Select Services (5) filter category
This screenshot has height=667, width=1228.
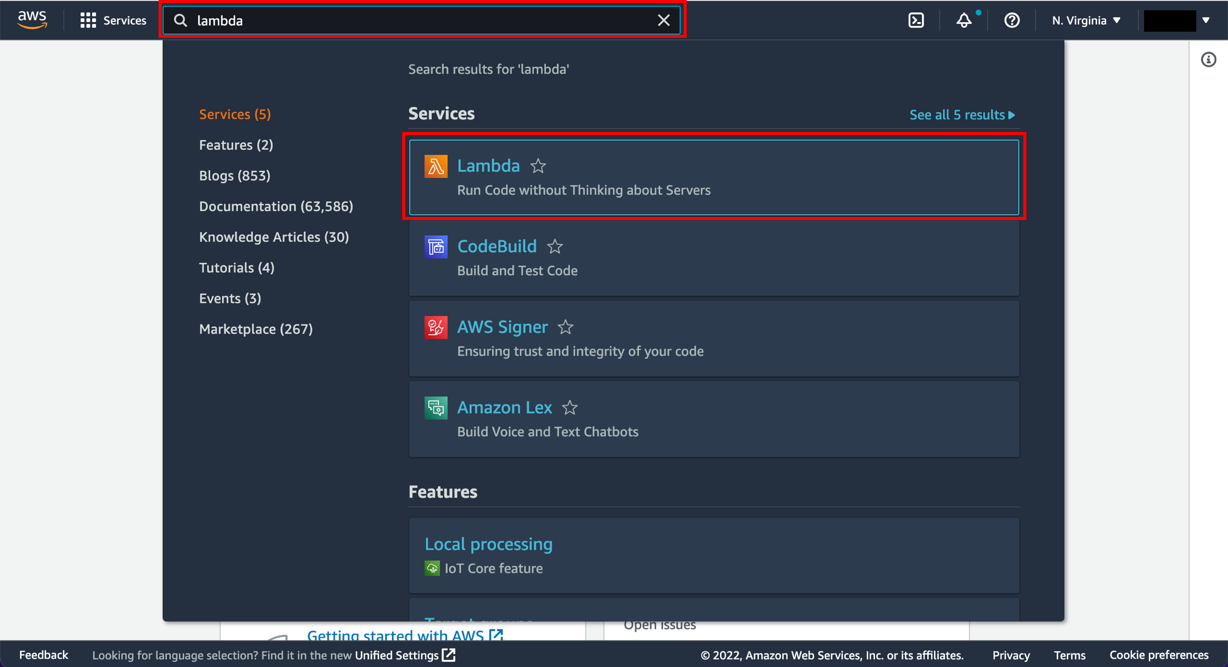(x=234, y=114)
